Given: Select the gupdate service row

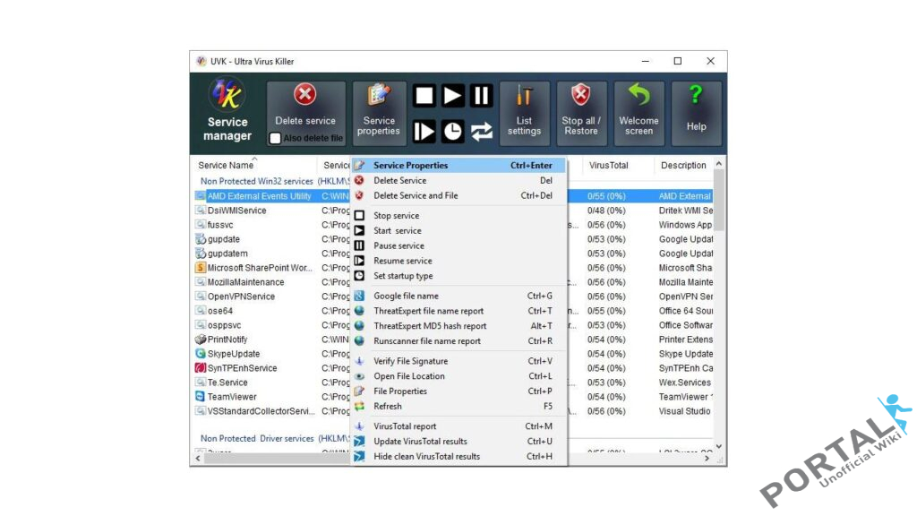Looking at the screenshot, I should (x=223, y=239).
